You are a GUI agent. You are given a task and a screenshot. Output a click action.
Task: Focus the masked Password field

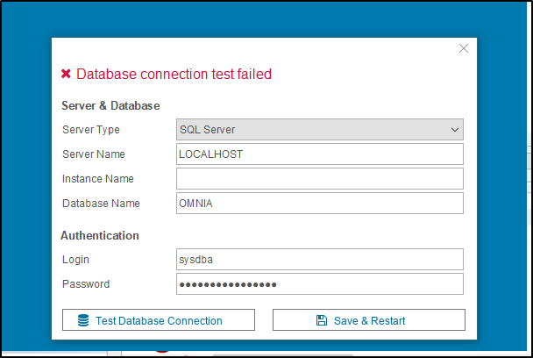(x=319, y=283)
